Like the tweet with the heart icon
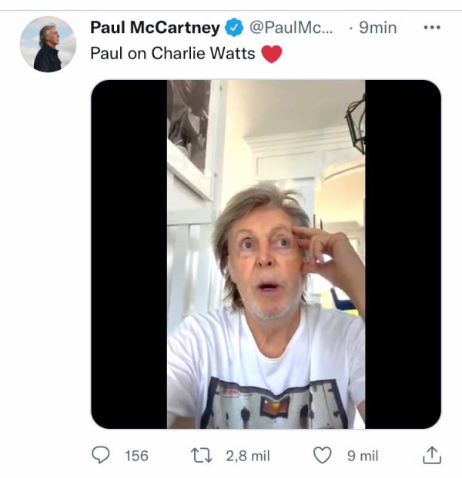Image resolution: width=462 pixels, height=478 pixels. tap(323, 456)
